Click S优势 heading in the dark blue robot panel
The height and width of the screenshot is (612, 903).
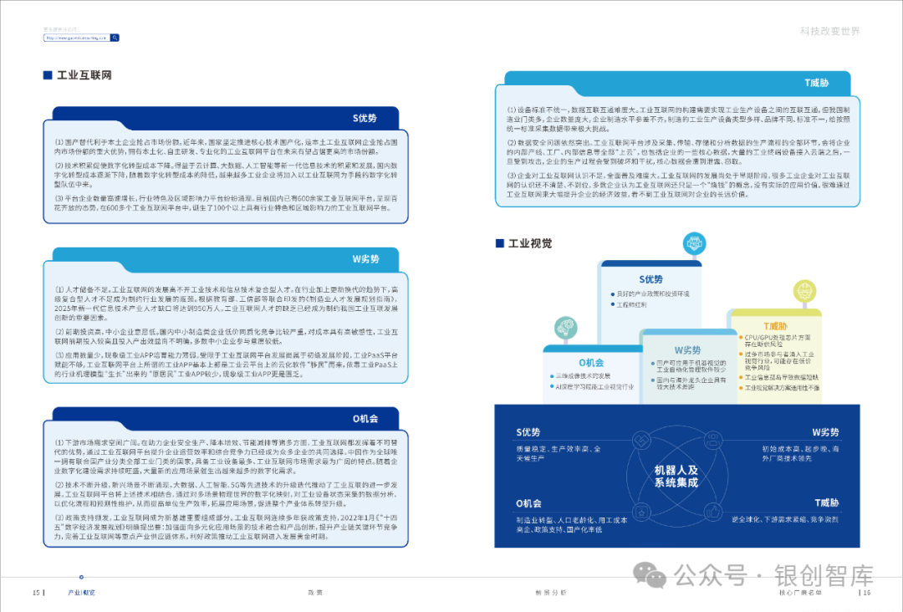pyautogui.click(x=528, y=432)
